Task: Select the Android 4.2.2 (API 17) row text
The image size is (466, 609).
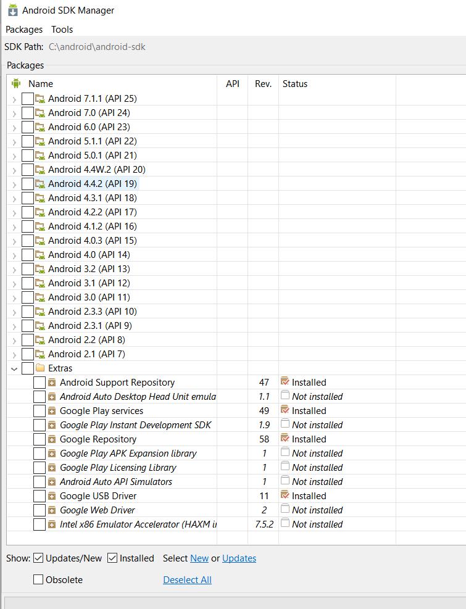Action: [93, 212]
